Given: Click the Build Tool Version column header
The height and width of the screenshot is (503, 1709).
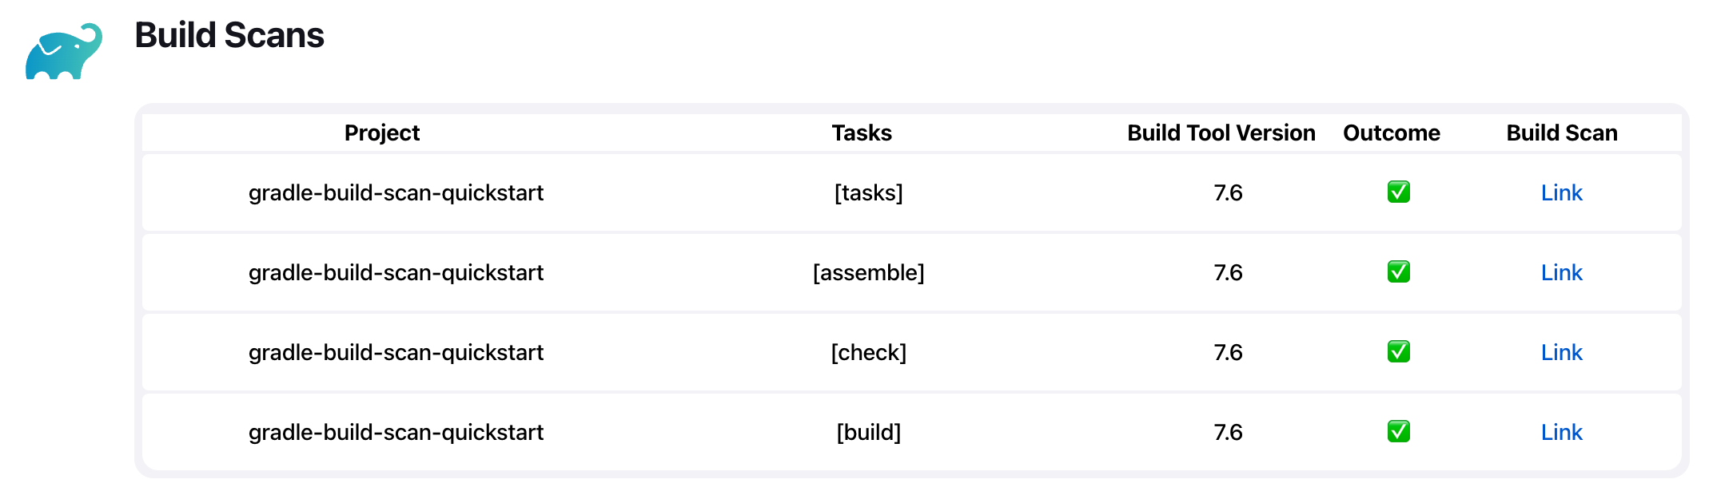Looking at the screenshot, I should click(1221, 133).
